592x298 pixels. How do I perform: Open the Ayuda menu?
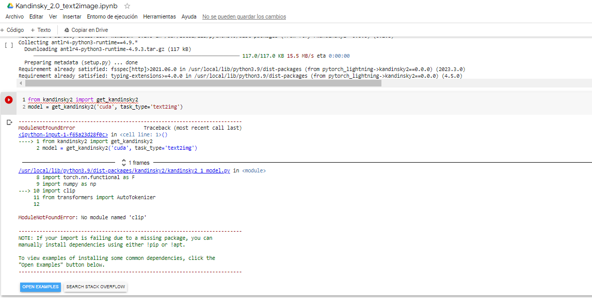point(189,16)
